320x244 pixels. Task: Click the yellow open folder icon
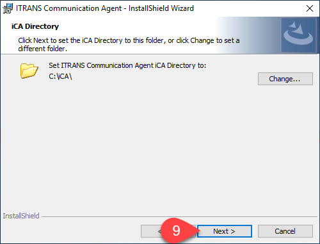pyautogui.click(x=29, y=70)
